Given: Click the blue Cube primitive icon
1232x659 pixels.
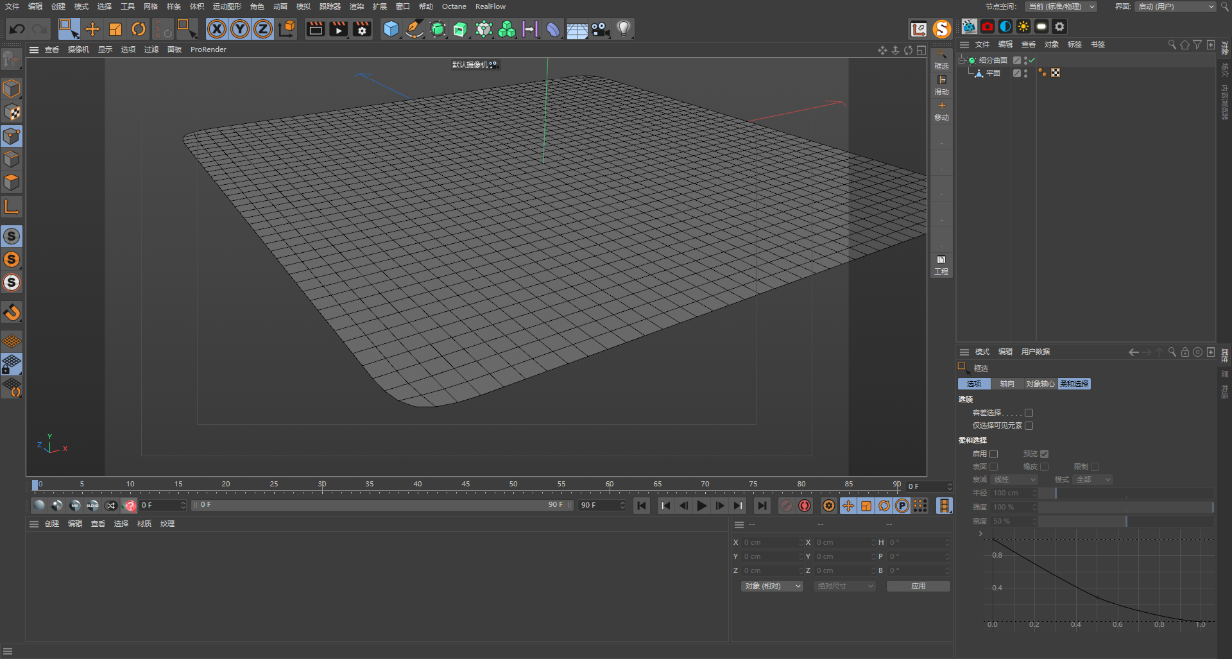Looking at the screenshot, I should click(x=391, y=29).
